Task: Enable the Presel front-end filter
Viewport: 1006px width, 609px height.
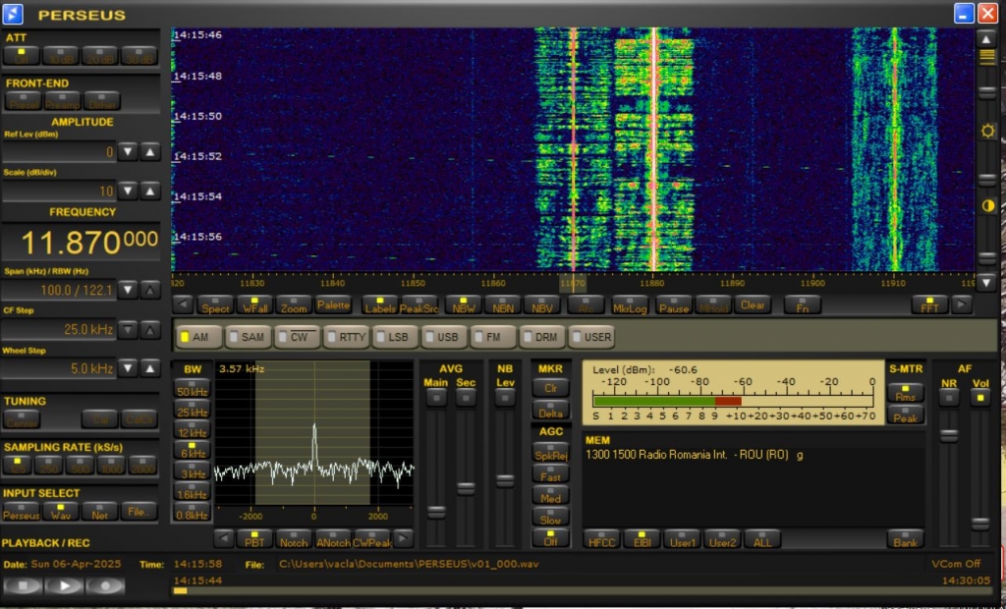Action: click(24, 101)
